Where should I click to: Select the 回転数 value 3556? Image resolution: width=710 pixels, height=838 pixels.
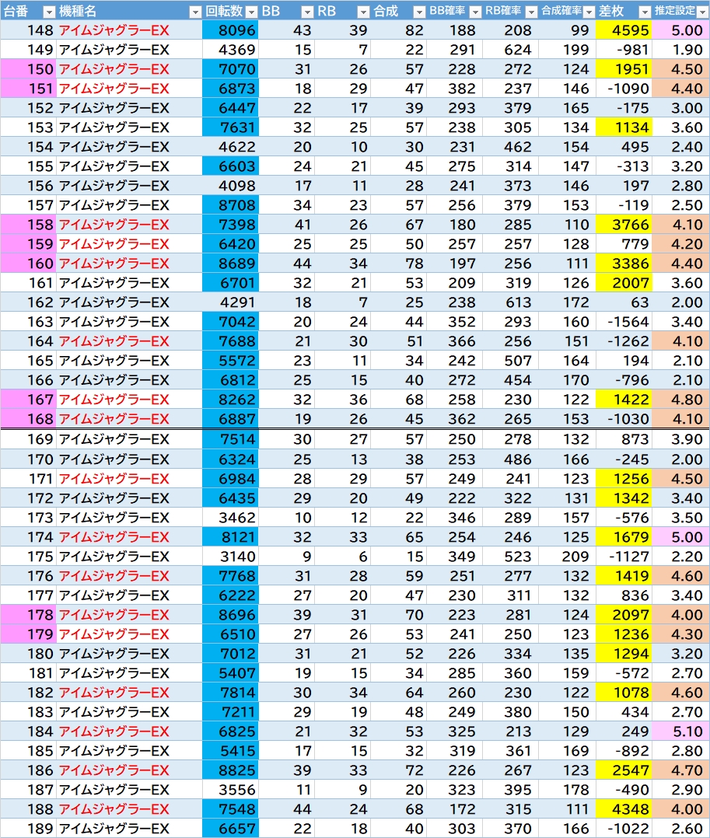(230, 789)
